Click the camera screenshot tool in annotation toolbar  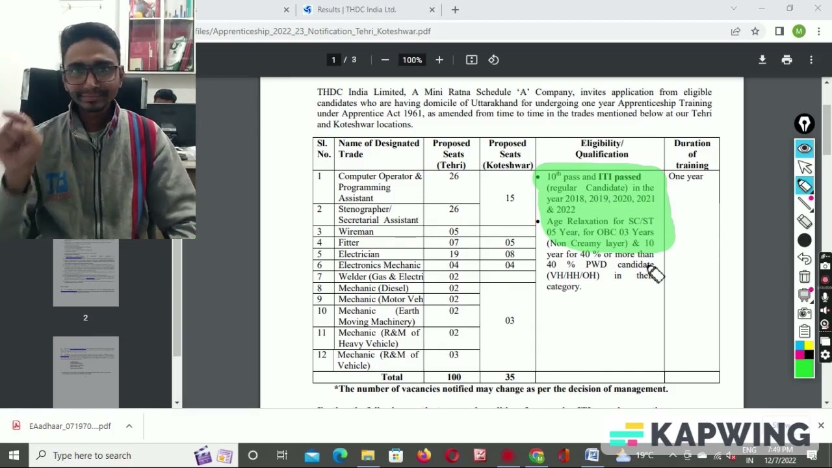click(805, 313)
